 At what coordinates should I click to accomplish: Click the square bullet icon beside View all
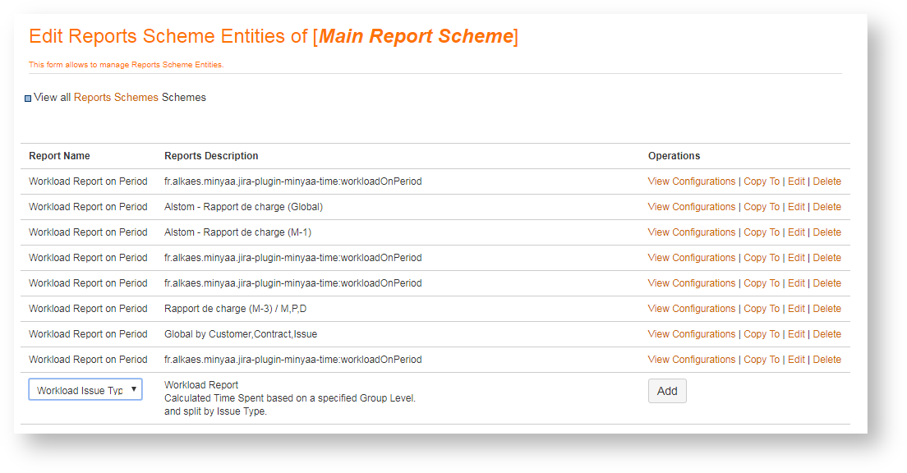28,99
